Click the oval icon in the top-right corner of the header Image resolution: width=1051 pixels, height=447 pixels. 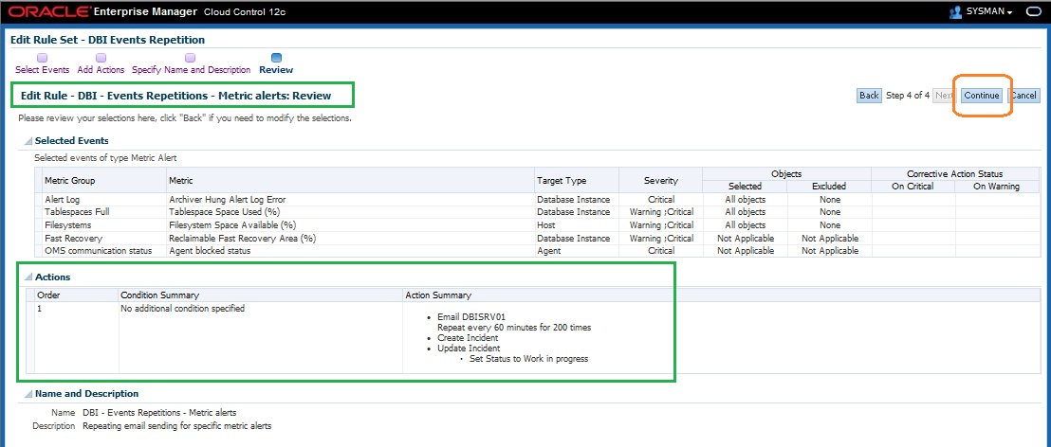pos(1033,12)
